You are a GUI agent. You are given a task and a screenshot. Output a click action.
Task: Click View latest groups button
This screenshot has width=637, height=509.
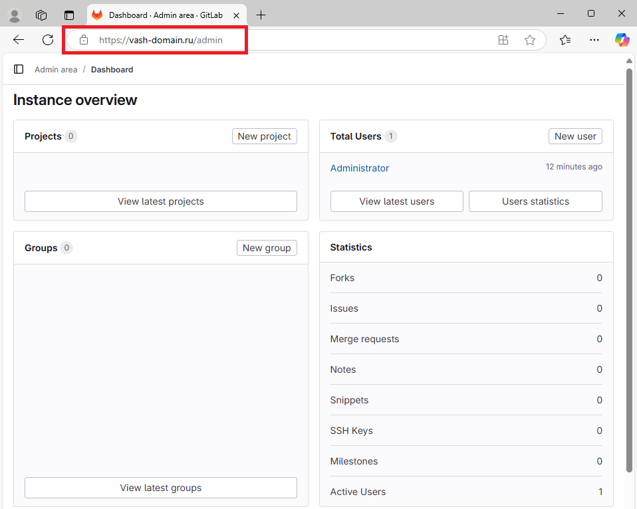161,488
